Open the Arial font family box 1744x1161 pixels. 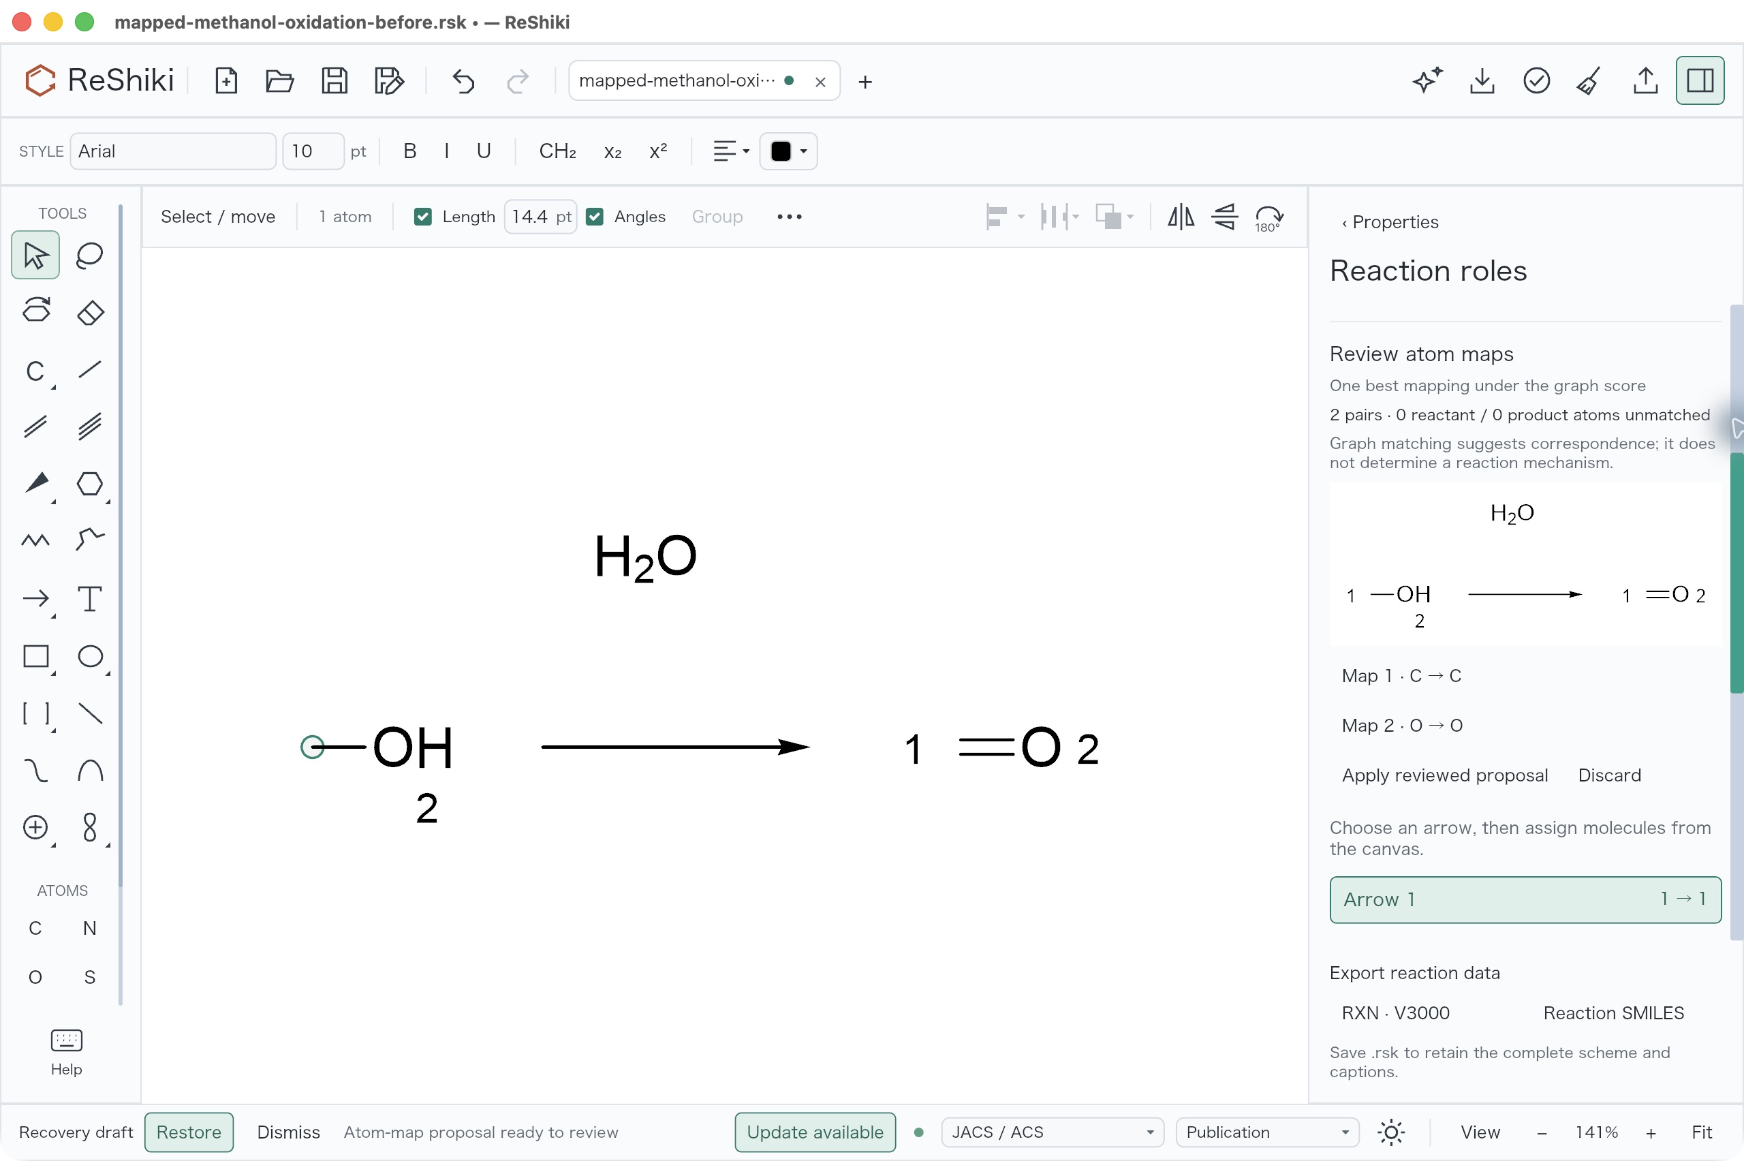tap(173, 151)
